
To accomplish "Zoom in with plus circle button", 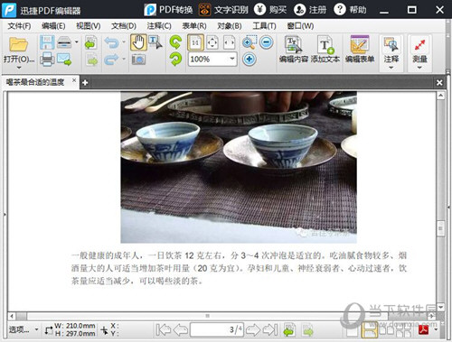I will coord(250,59).
